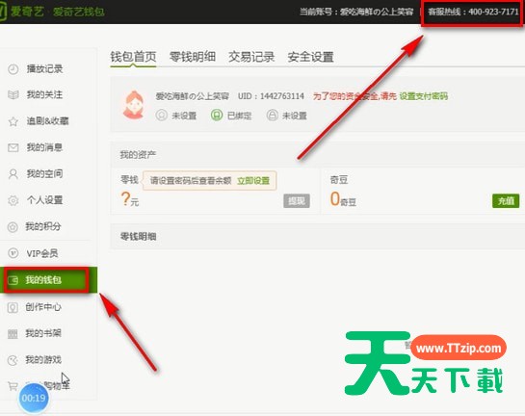Click the book icon next to 我的关注

pyautogui.click(x=13, y=94)
